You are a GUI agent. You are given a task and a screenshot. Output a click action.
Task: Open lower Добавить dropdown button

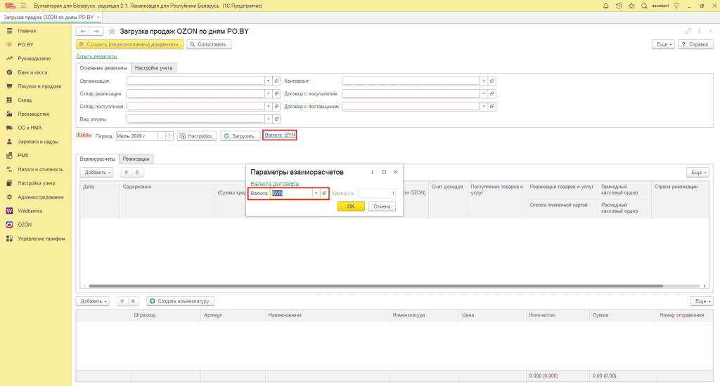[x=92, y=301]
